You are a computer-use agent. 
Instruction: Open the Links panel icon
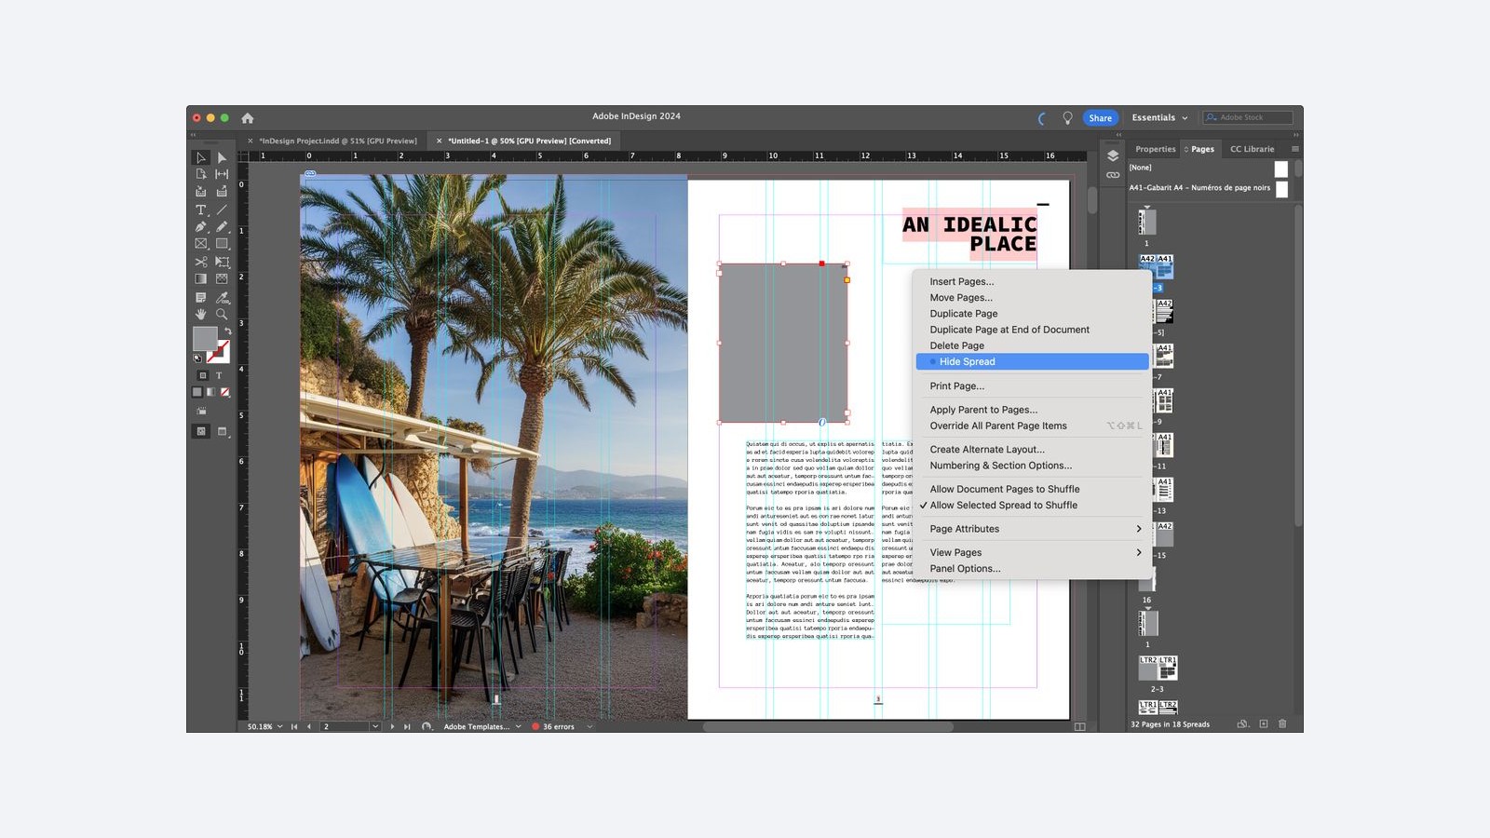tap(1112, 175)
